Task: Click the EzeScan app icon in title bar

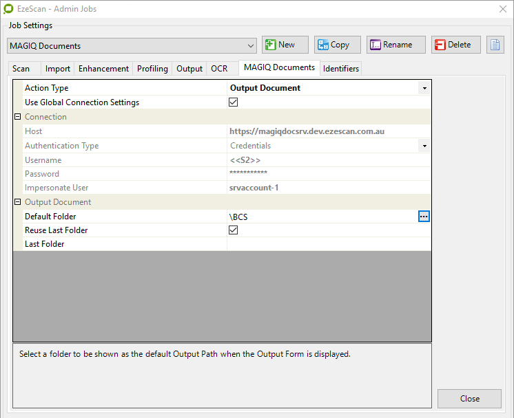Action: [x=8, y=9]
